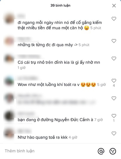This screenshot has height=159, width=121.
Task: Like the 'những tk từng đc đi qua mây' comment
Action: coord(114,41)
